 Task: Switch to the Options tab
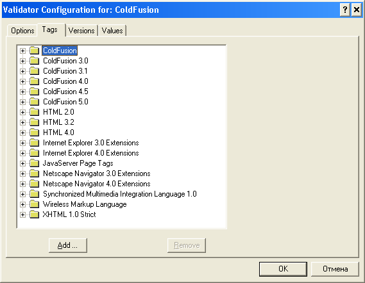[22, 31]
